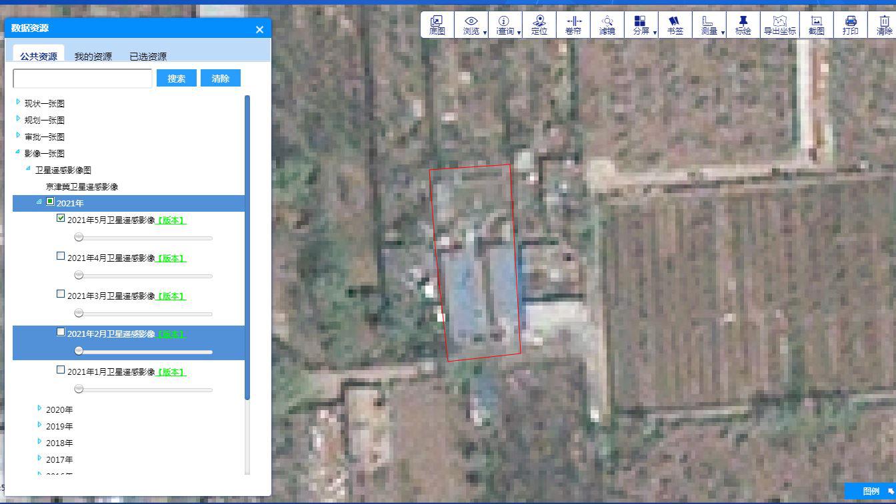Image resolution: width=896 pixels, height=504 pixels.
Task: Switch to the 已选资源 tab
Action: [x=148, y=56]
